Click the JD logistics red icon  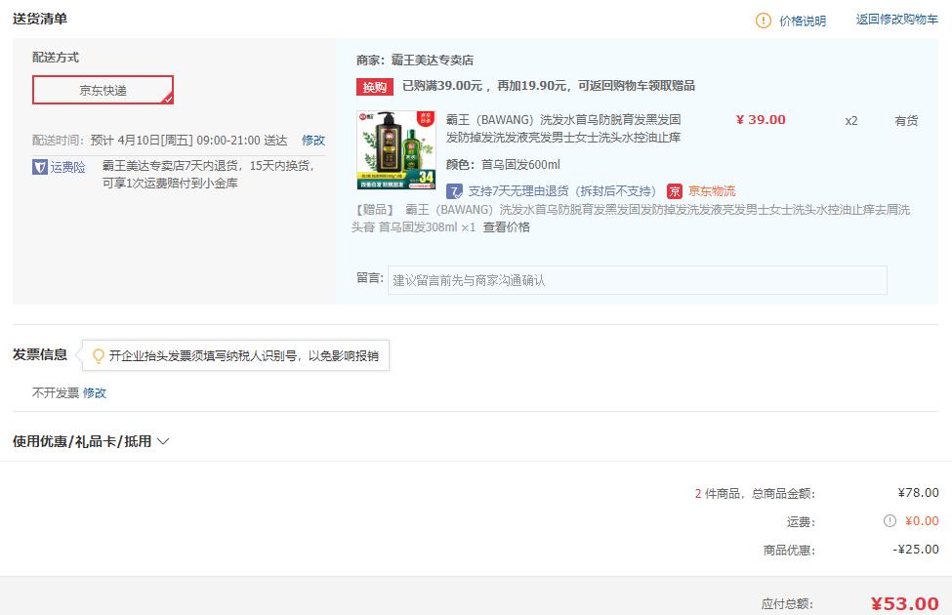pyautogui.click(x=675, y=191)
